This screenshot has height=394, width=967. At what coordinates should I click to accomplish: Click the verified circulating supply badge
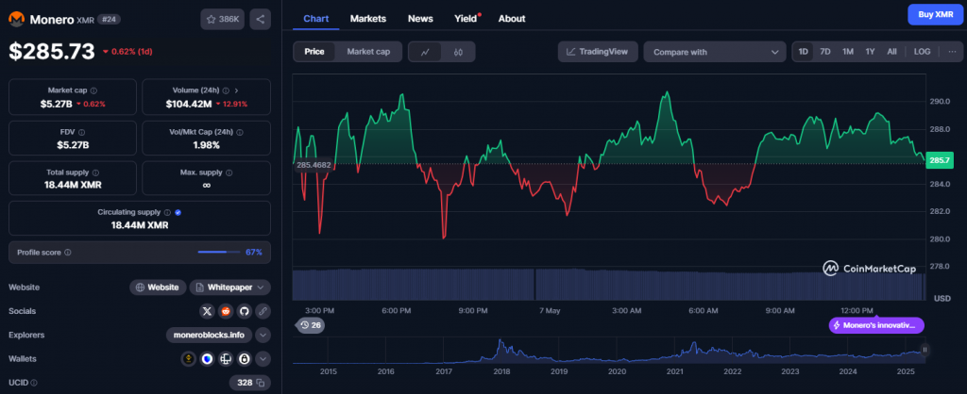(178, 212)
